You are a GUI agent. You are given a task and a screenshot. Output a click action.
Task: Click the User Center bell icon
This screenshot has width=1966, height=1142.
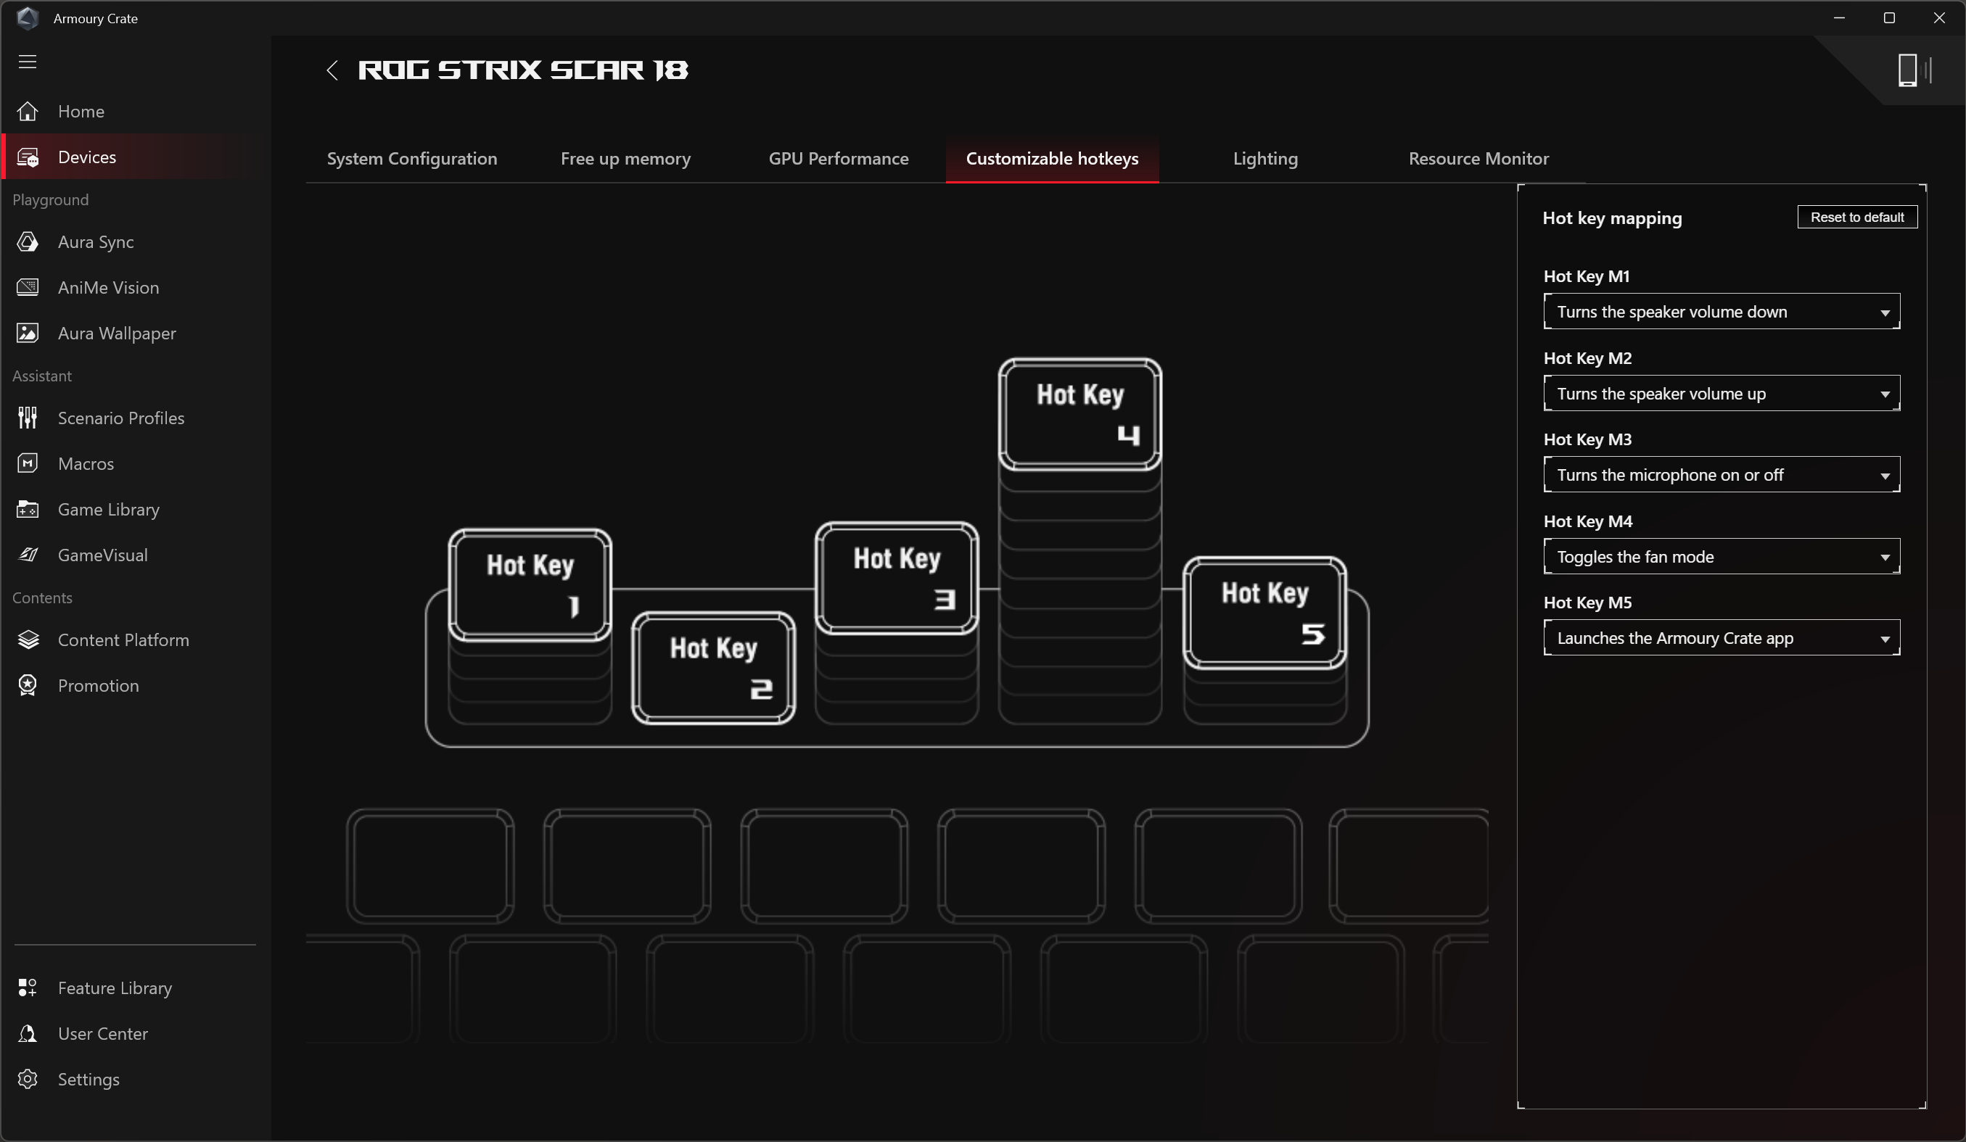tap(28, 1034)
